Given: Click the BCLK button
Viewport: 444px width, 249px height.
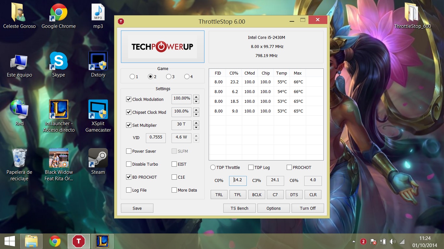Looking at the screenshot, I should coord(257,195).
